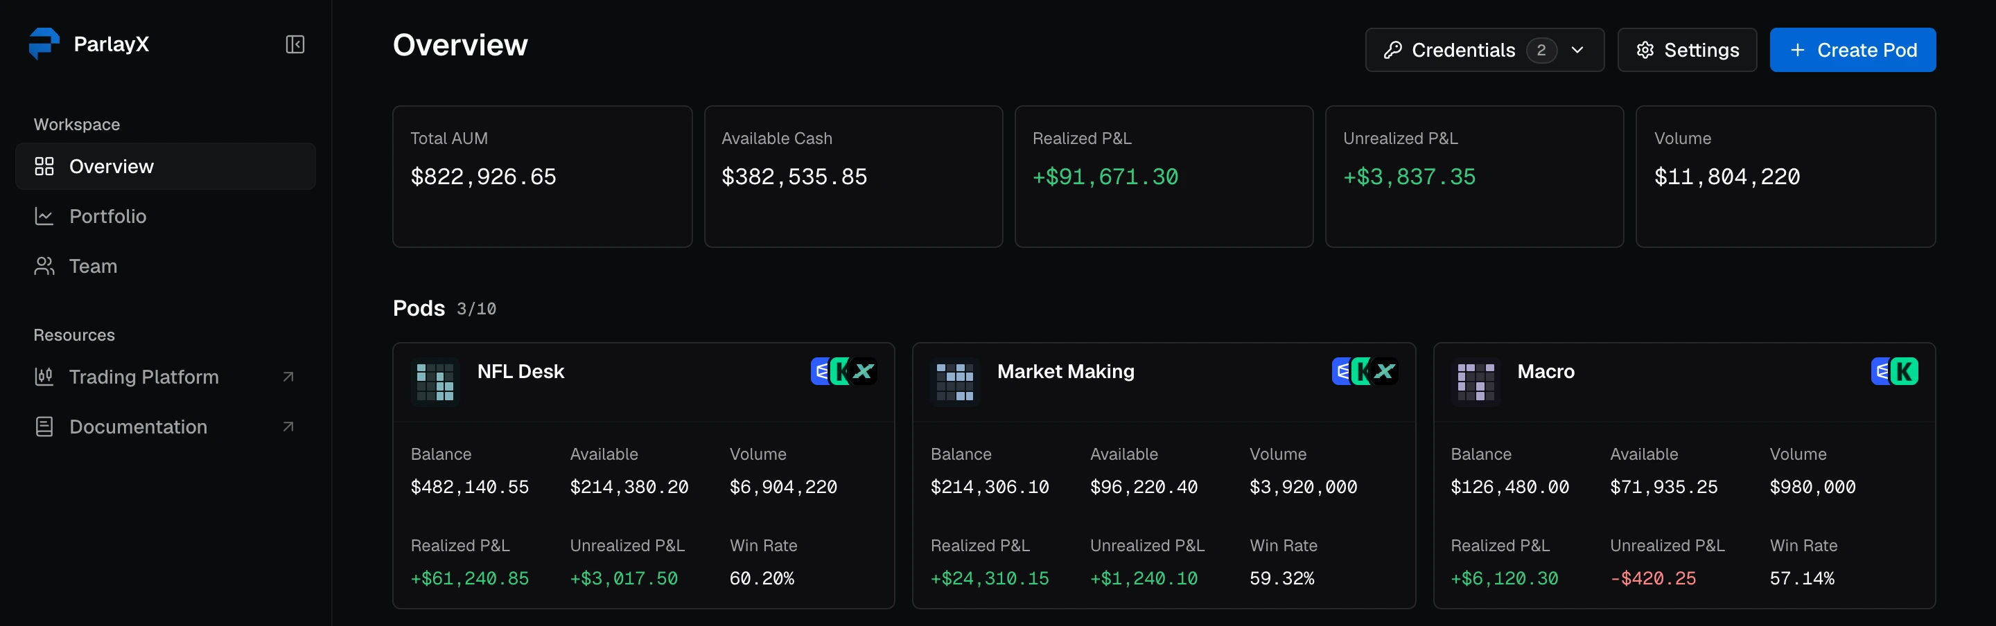
Task: Click NFL Desk balance $482,140.55
Action: tap(470, 488)
